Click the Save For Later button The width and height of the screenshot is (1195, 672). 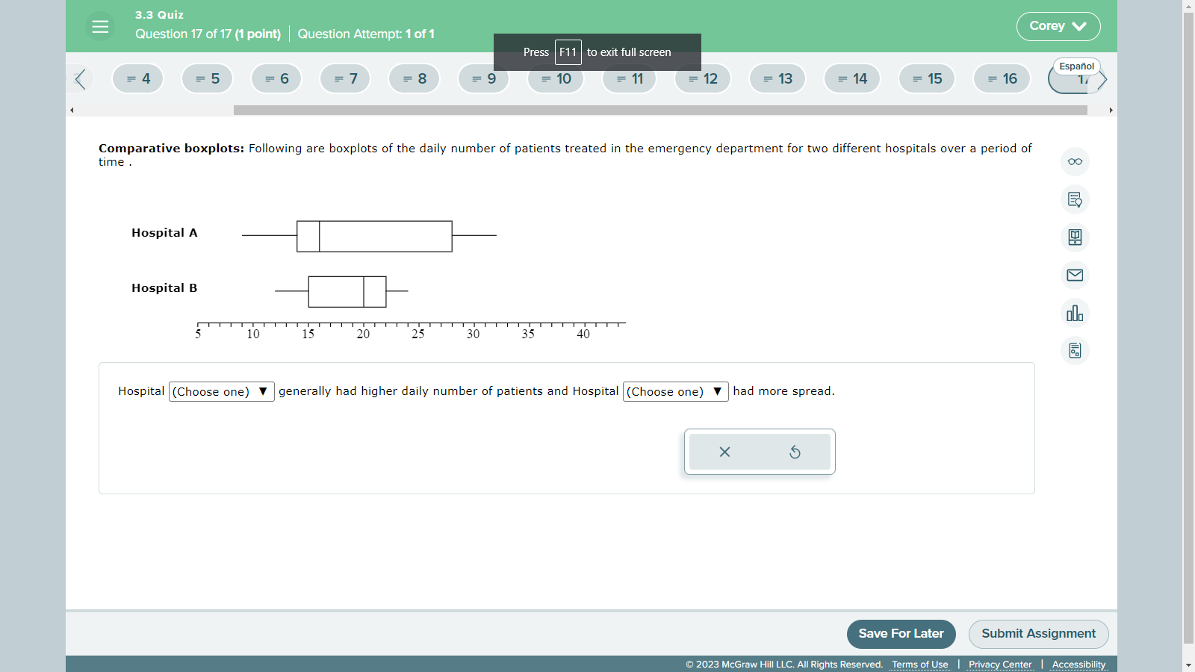tap(901, 634)
